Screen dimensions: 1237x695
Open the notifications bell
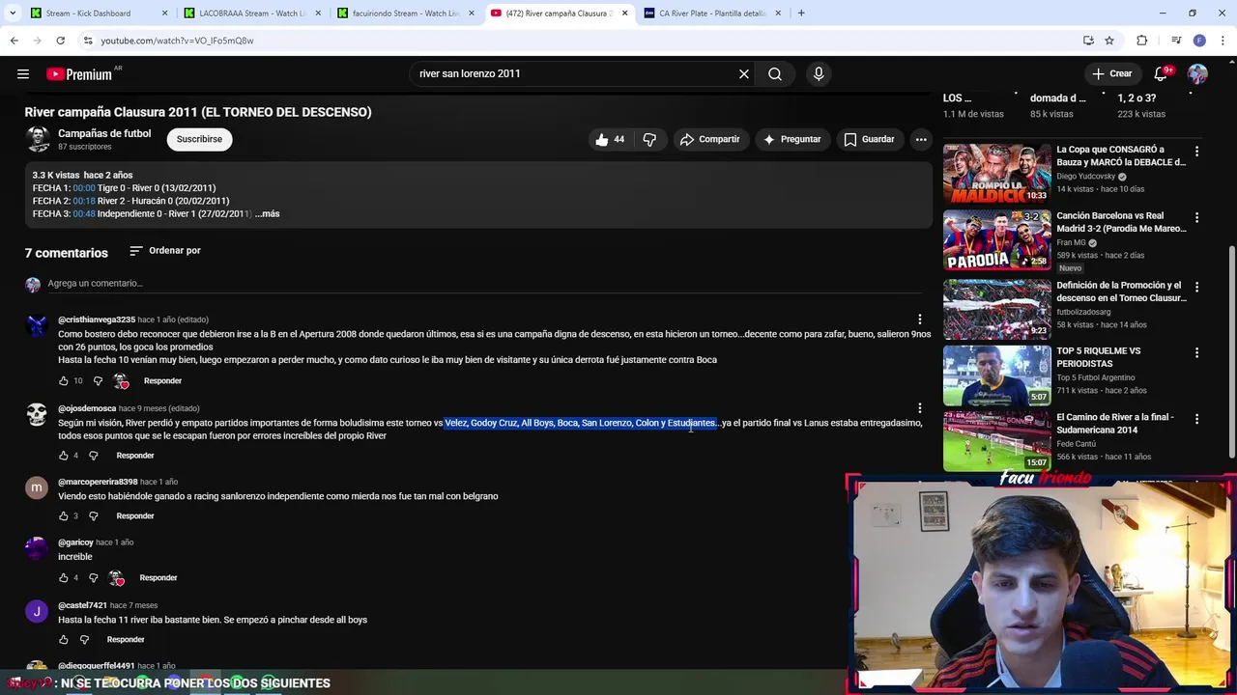(1161, 74)
